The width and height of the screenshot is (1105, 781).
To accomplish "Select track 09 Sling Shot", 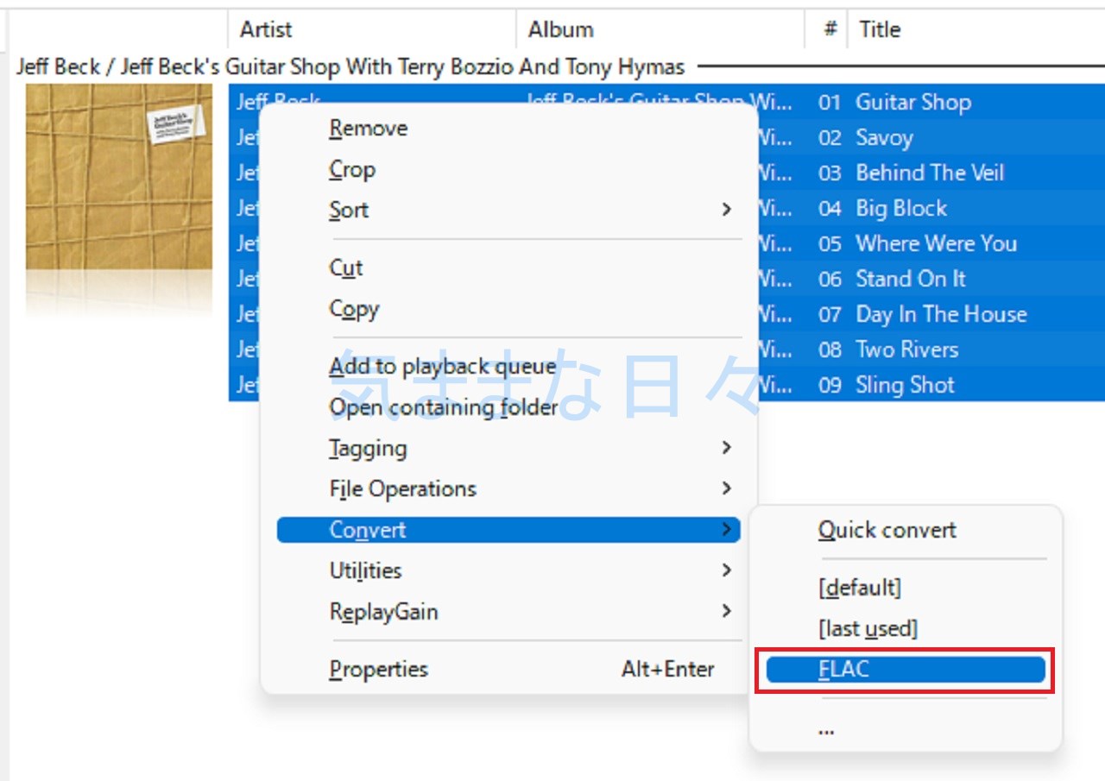I will coord(905,385).
